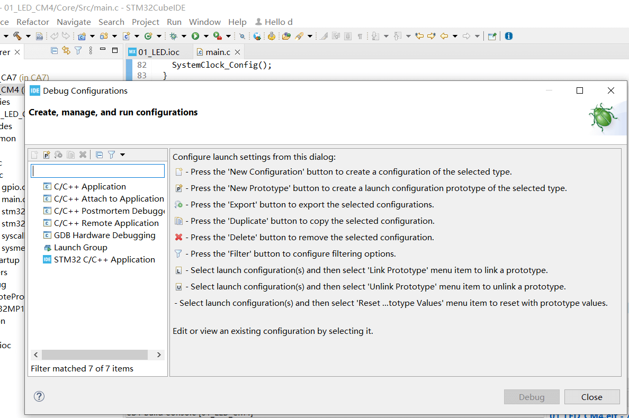Open the explorer panel view menu dots

91,50
